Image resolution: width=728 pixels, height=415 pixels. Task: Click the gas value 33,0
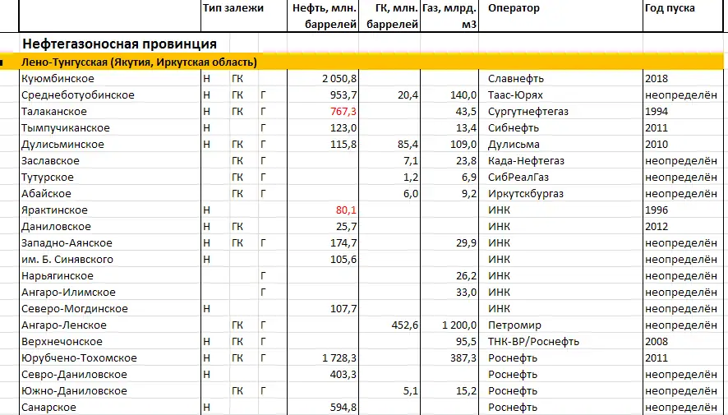click(466, 293)
